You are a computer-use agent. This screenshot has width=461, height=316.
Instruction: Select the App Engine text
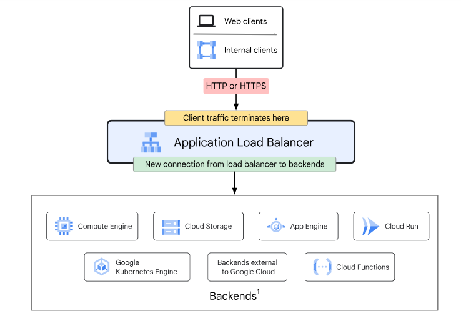309,226
